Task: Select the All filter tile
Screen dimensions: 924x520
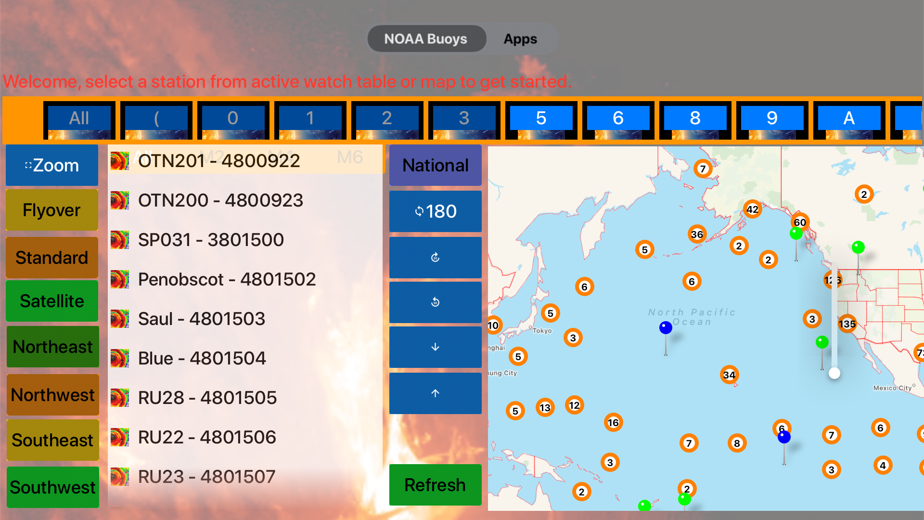Action: coord(79,120)
